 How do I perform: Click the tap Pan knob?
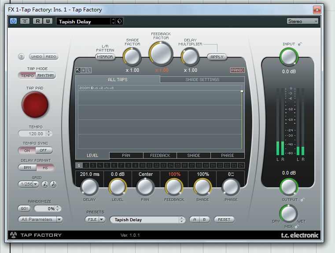pos(145,187)
